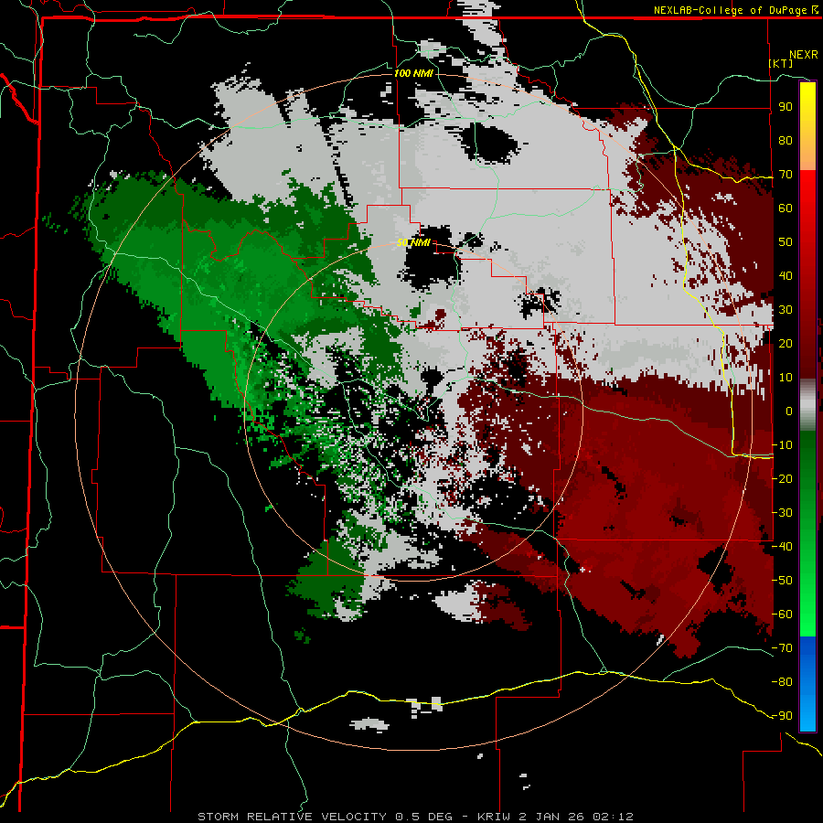Screen dimensions: 823x823
Task: Click the "-60" scale value
Action: coord(782,615)
